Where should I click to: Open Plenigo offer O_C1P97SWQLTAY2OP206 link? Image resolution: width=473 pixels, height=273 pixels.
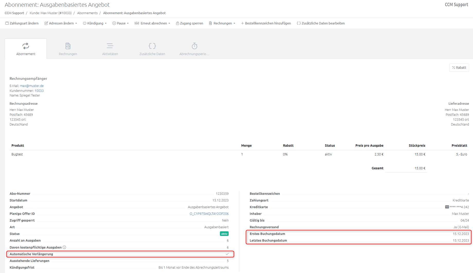click(x=209, y=214)
